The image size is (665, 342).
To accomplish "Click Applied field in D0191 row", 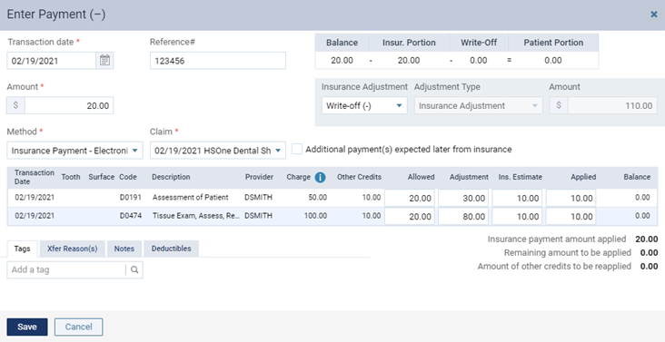I will [571, 198].
